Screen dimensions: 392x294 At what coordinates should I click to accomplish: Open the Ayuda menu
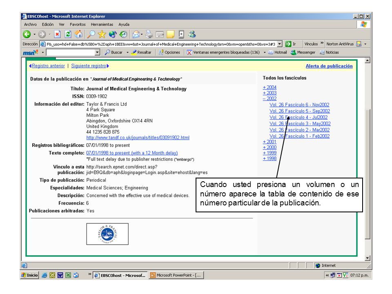point(124,24)
